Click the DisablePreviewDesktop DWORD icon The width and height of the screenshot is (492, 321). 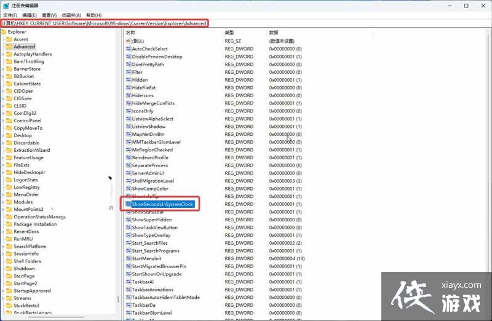coord(129,57)
